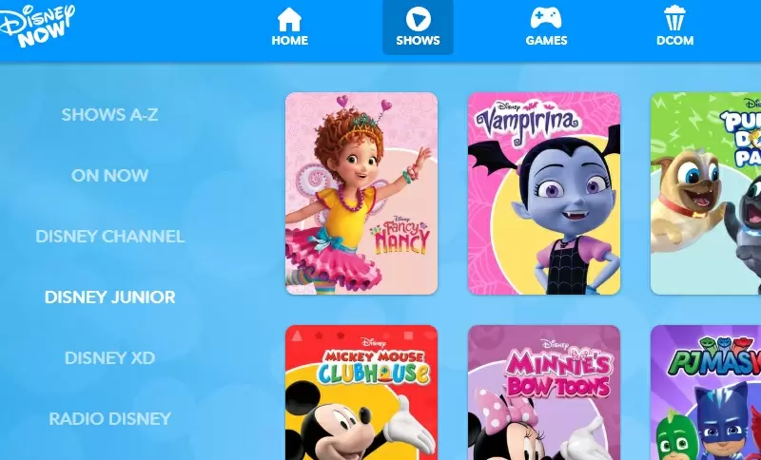Viewport: 761px width, 460px height.
Task: Choose Disney XD category
Action: point(109,357)
